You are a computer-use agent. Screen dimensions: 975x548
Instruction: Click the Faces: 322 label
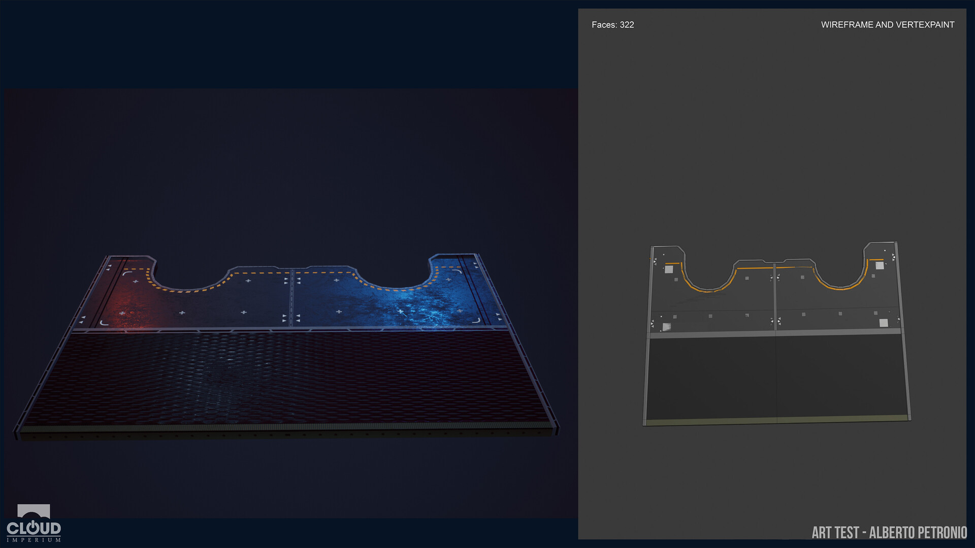pos(612,25)
